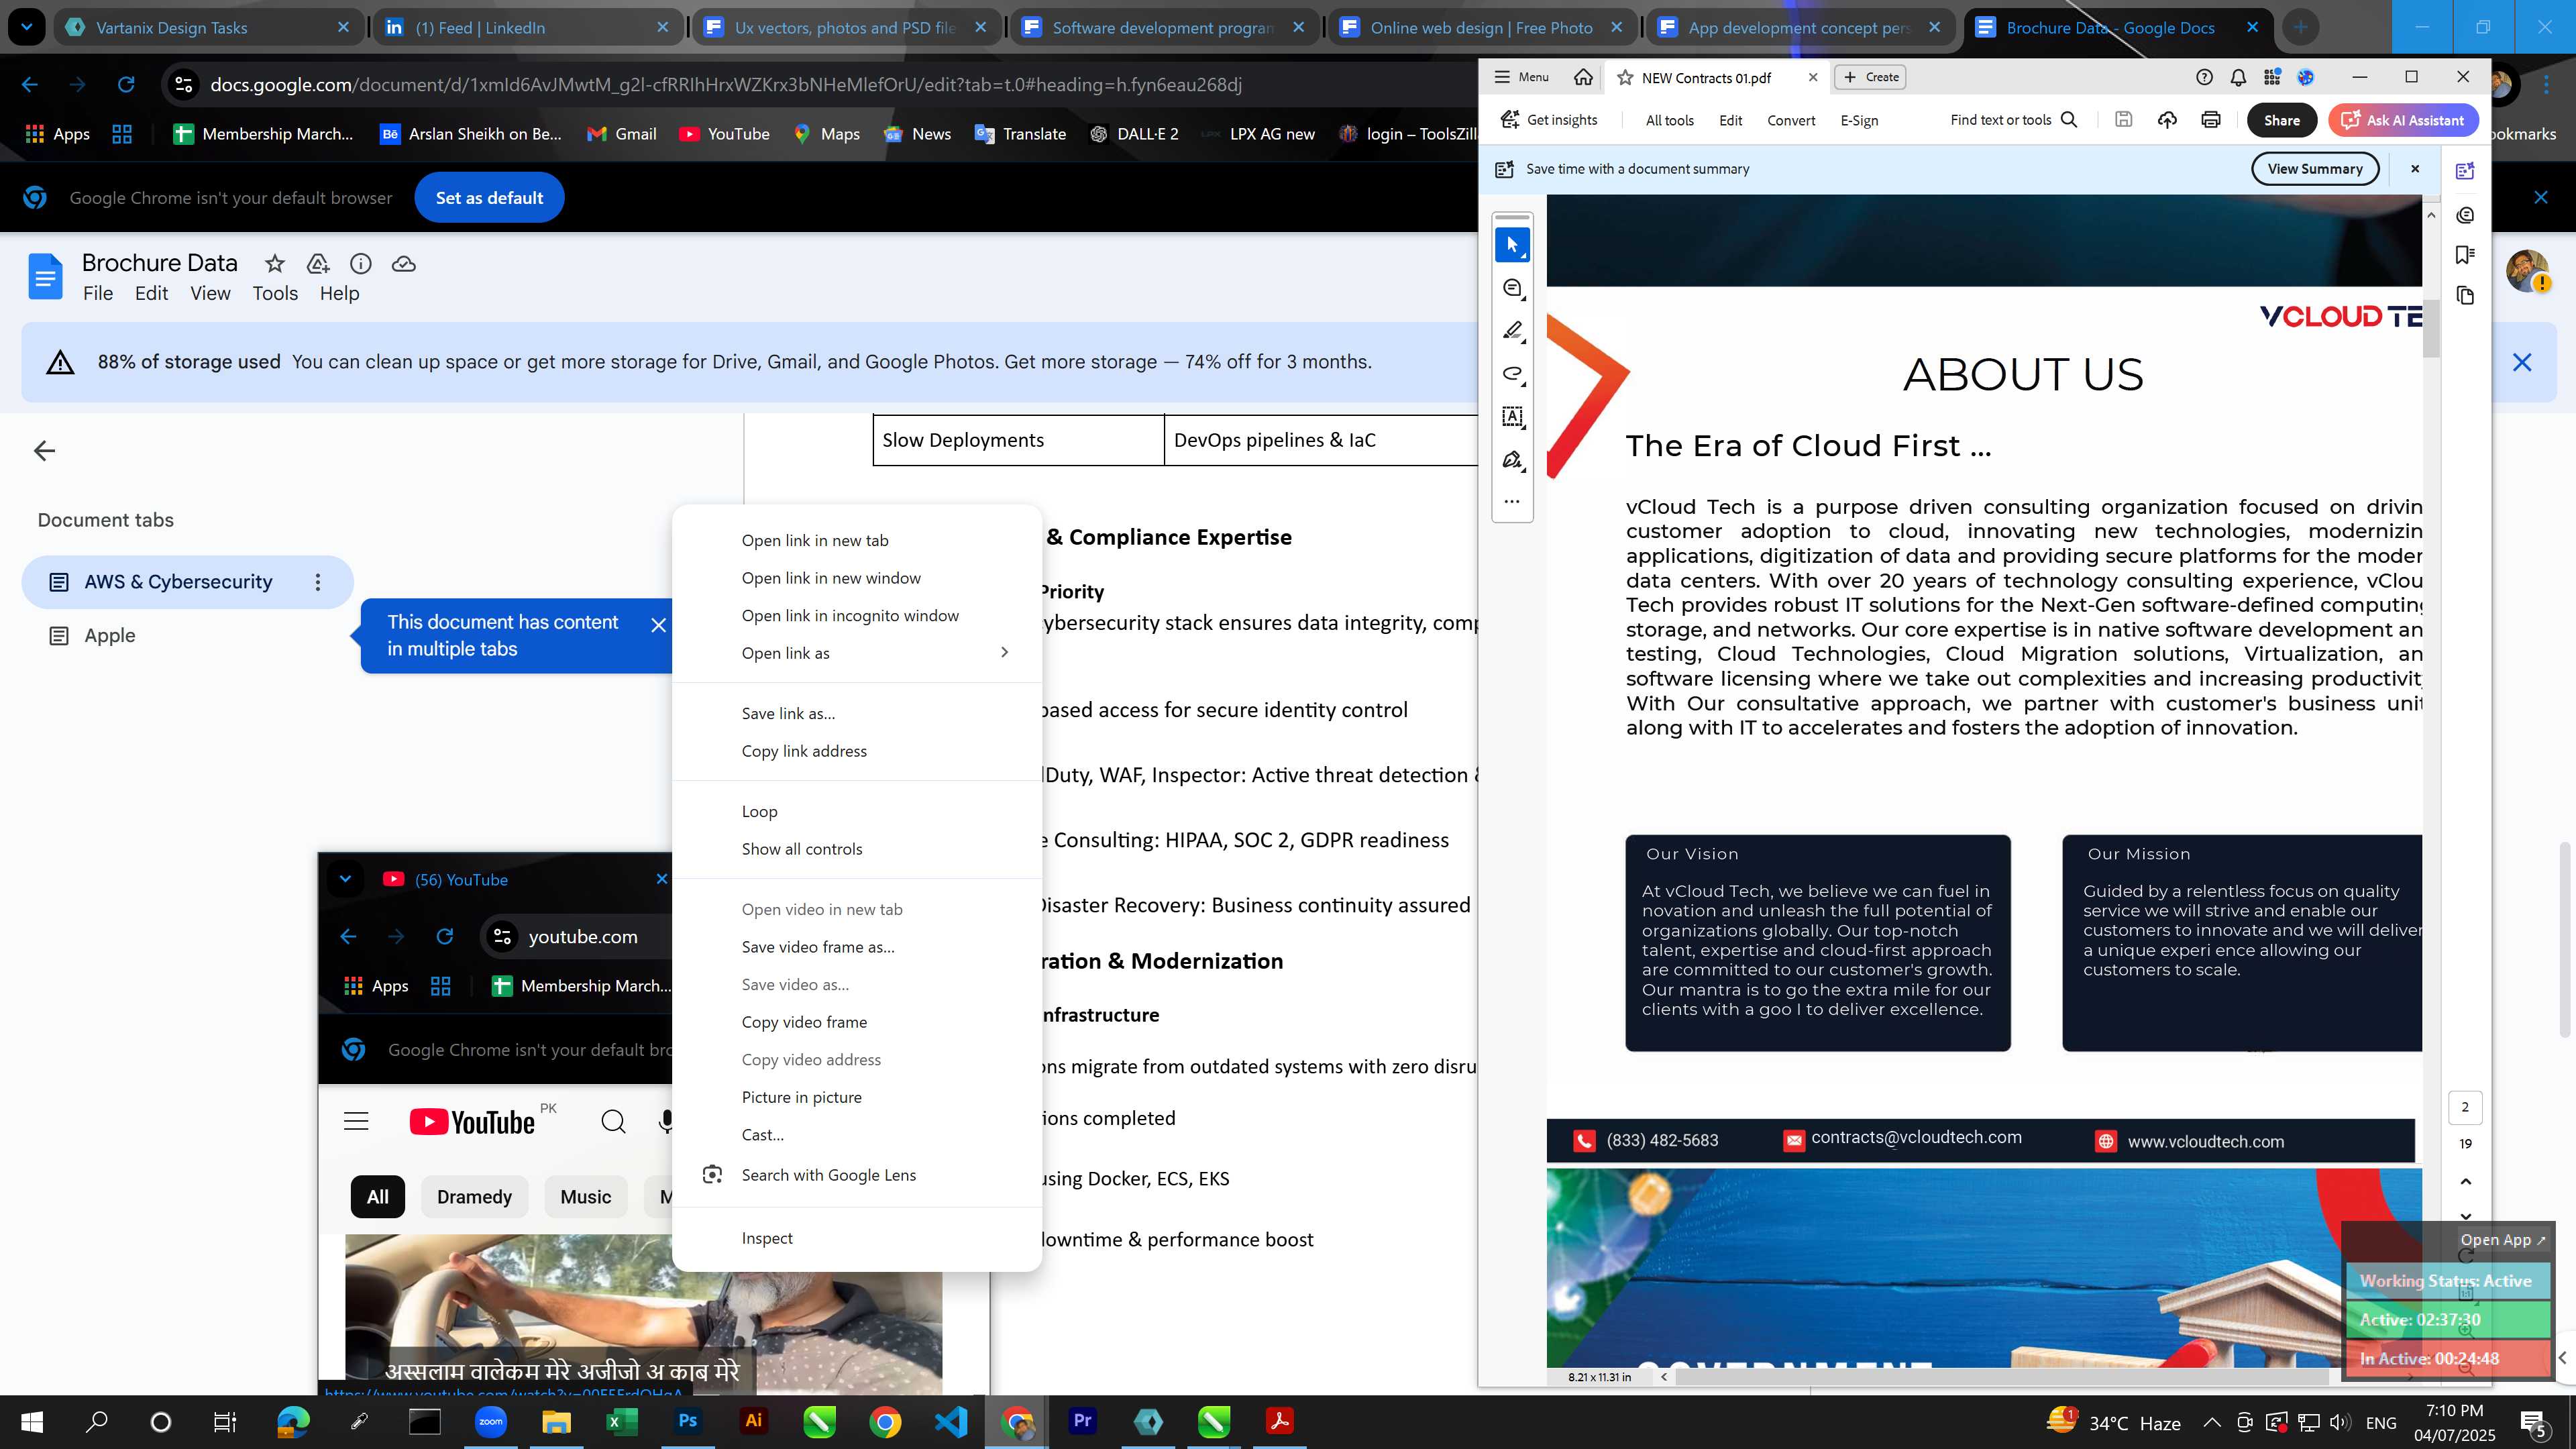Check the cloud save status icon in Docs
This screenshot has height=1449, width=2576.
coord(404,264)
